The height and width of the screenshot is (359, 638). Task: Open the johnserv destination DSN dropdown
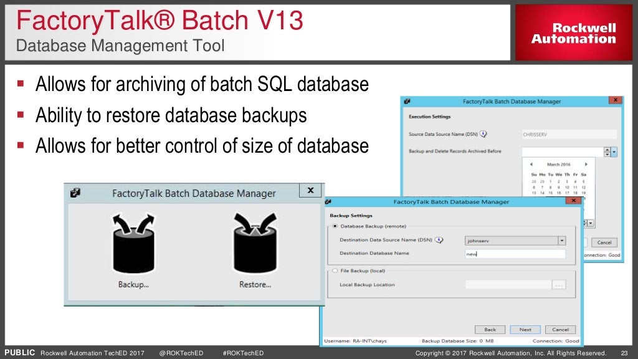click(x=561, y=241)
